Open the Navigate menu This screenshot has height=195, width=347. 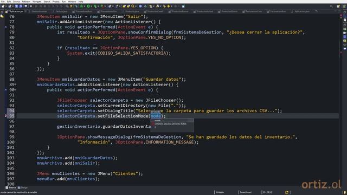(37, 2)
